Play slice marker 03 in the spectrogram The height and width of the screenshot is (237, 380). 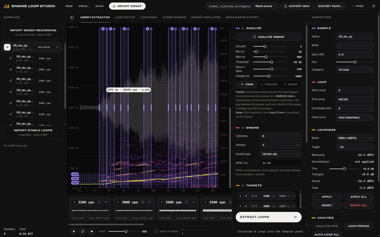[x=124, y=29]
